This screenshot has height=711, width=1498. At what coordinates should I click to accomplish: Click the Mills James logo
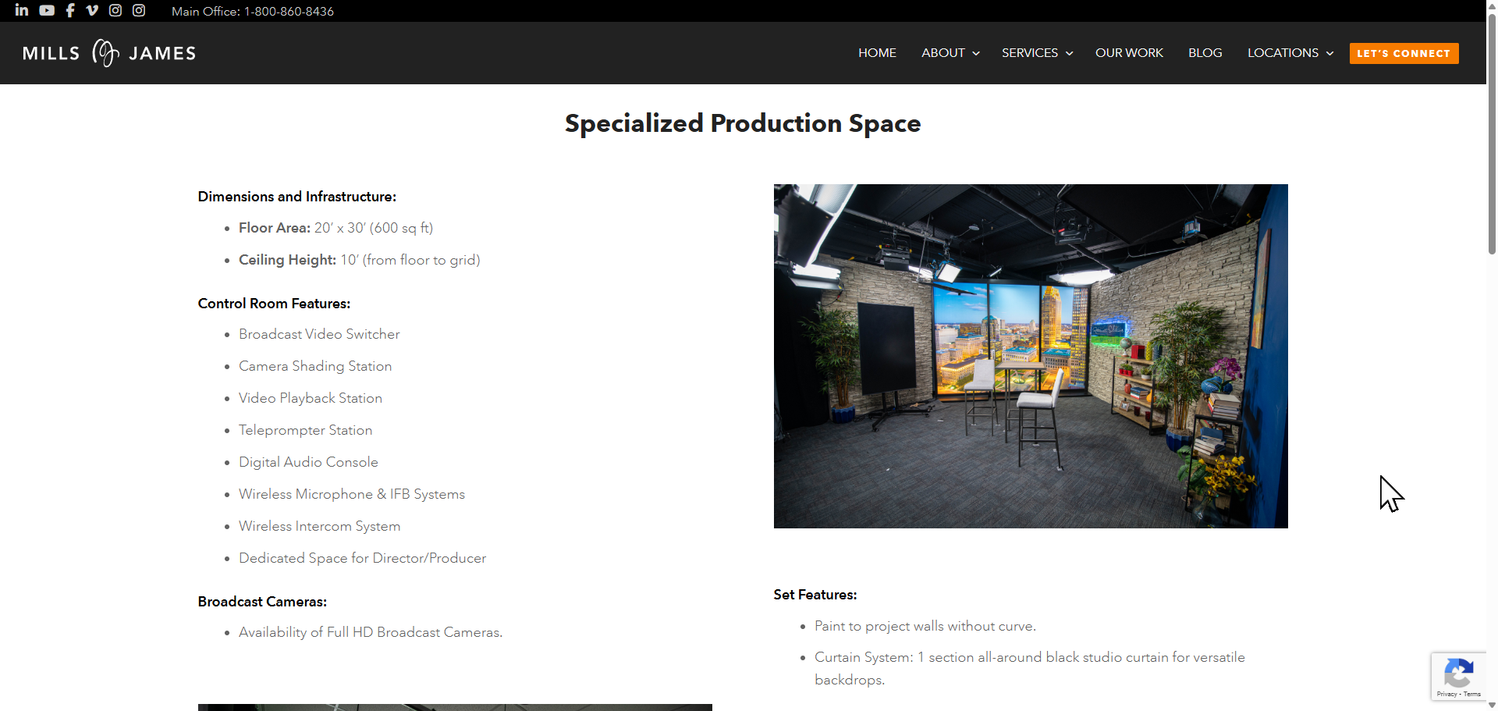coord(109,53)
